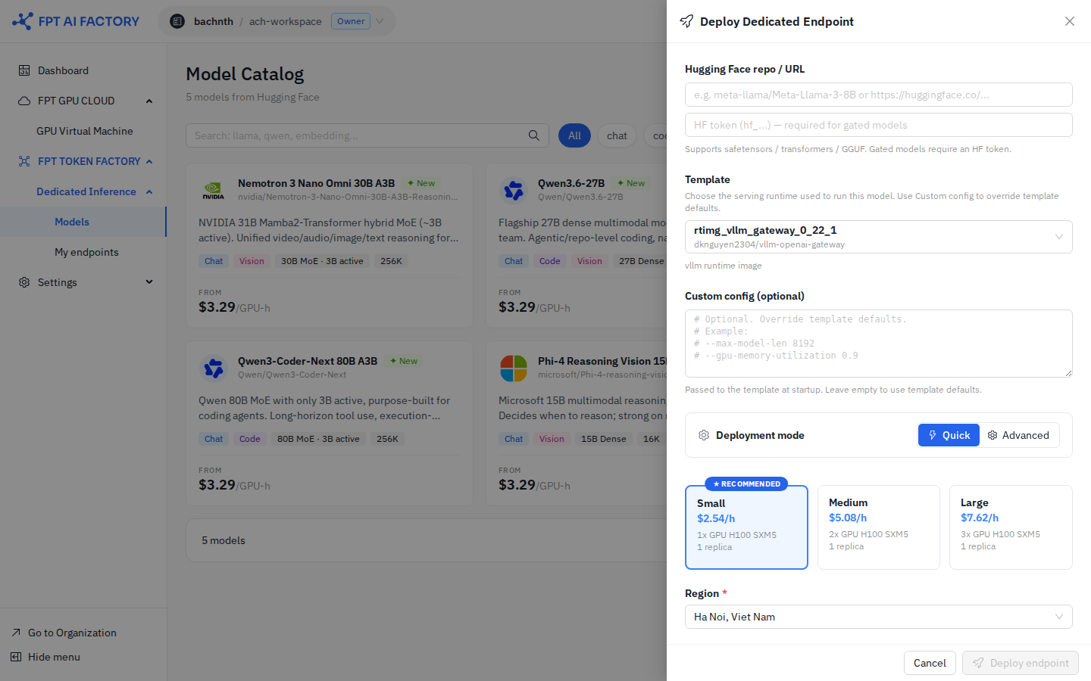This screenshot has width=1091, height=681.
Task: Open the workspace switcher chevron
Action: point(380,21)
